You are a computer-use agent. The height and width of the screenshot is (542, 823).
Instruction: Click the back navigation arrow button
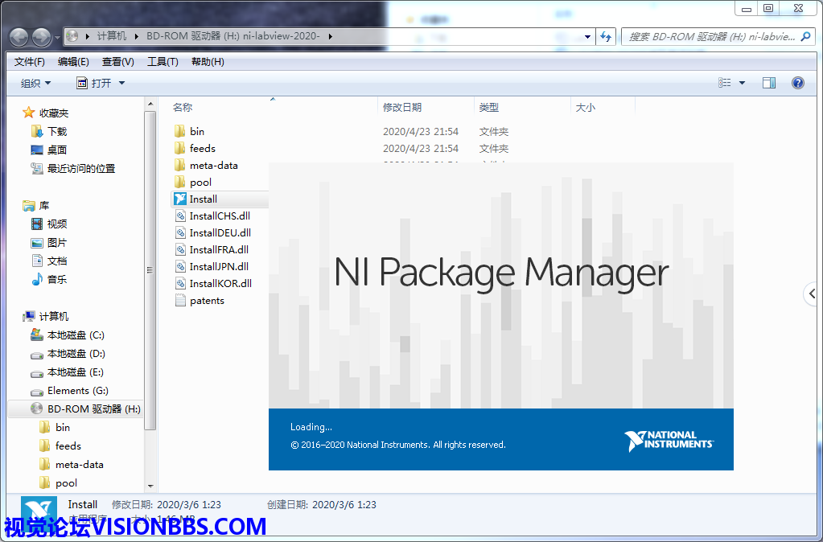[19, 36]
